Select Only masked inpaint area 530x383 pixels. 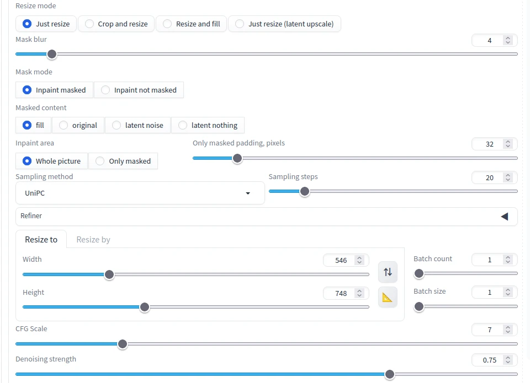point(123,161)
